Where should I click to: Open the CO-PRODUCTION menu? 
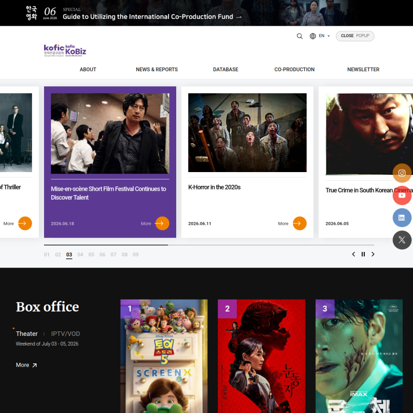coord(294,70)
